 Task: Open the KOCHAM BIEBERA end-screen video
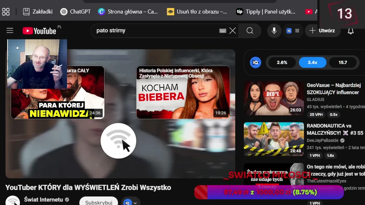coord(183,92)
